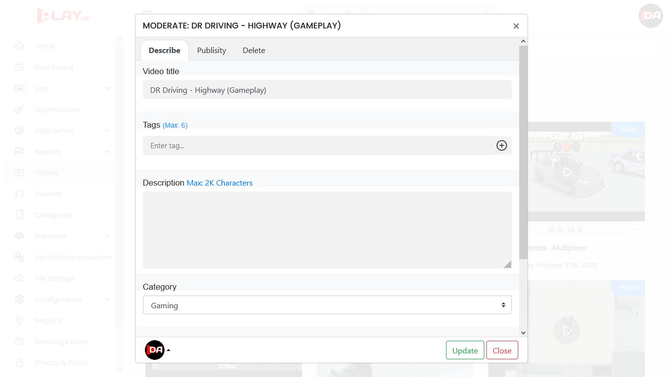Click the Optimisation brush icon in sidebar
671x377 pixels.
point(19,109)
